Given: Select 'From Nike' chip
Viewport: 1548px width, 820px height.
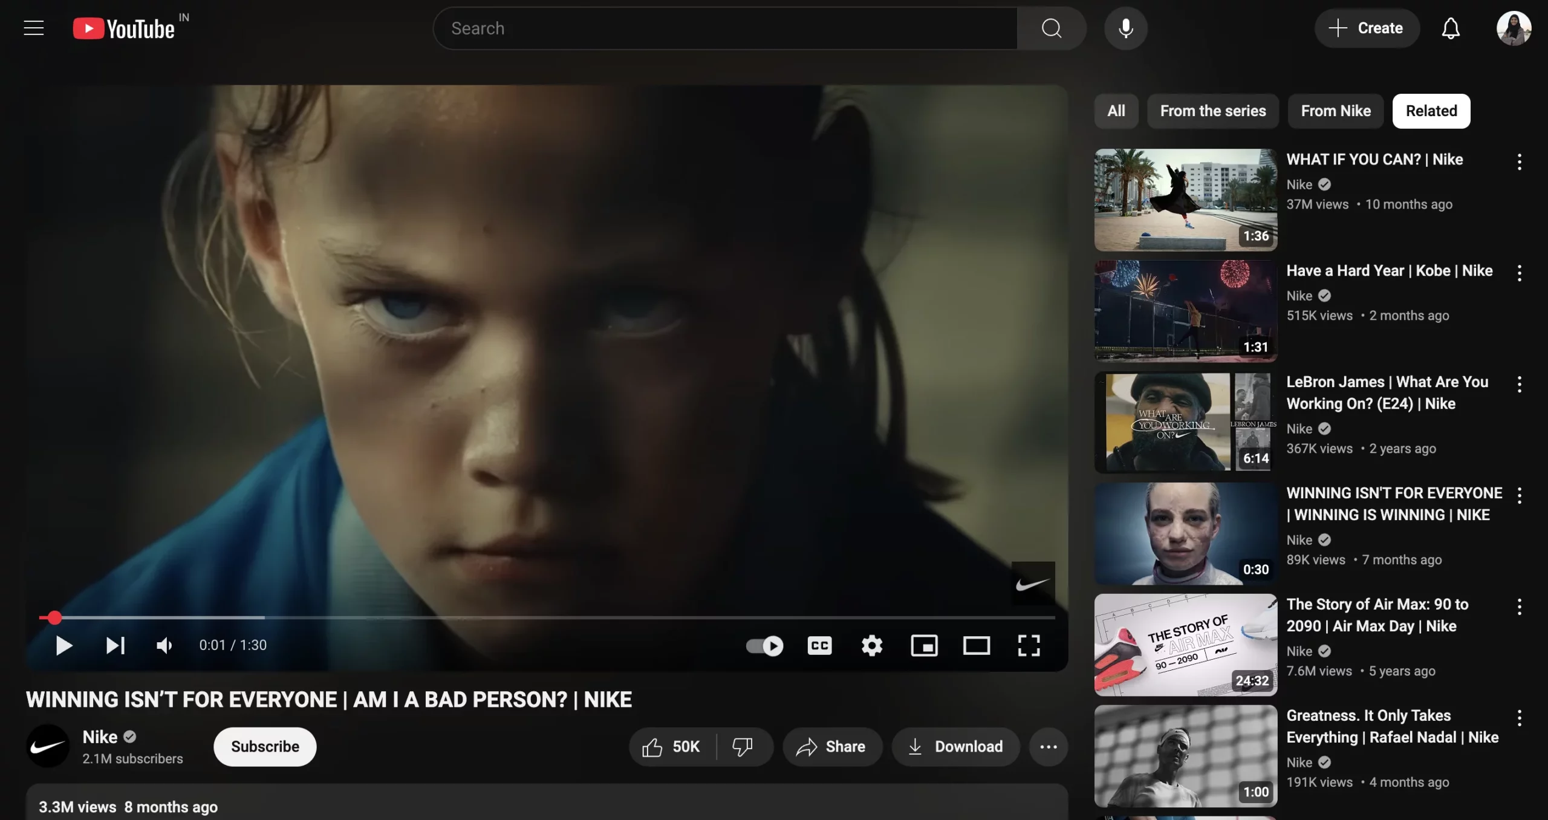Looking at the screenshot, I should point(1336,111).
